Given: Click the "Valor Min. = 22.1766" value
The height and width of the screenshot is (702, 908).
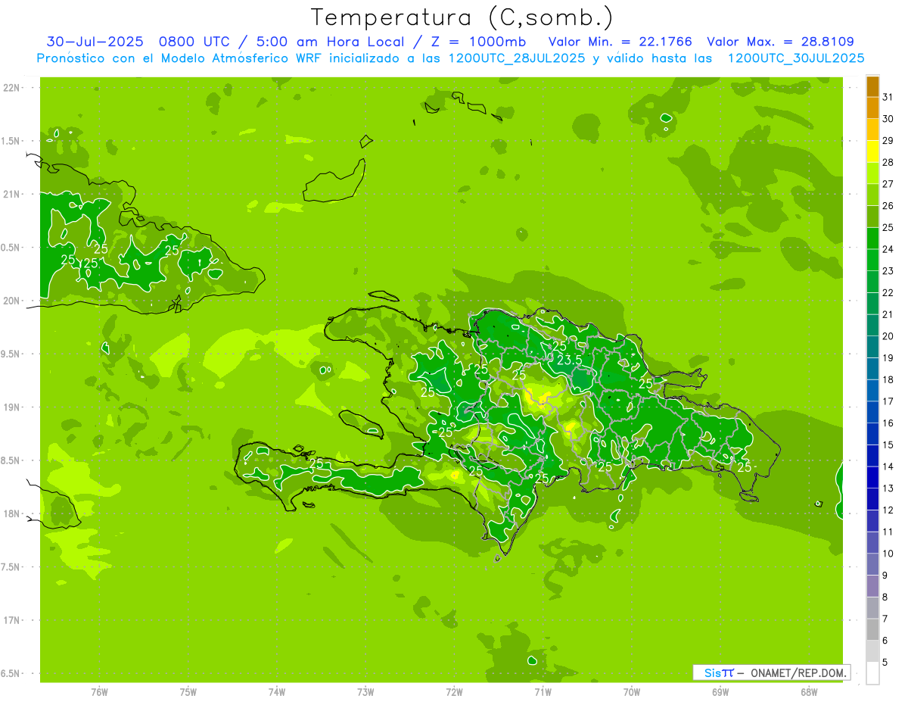Looking at the screenshot, I should [x=620, y=42].
